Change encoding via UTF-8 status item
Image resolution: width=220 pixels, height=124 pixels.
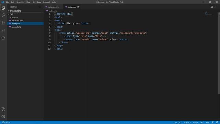point(196,122)
